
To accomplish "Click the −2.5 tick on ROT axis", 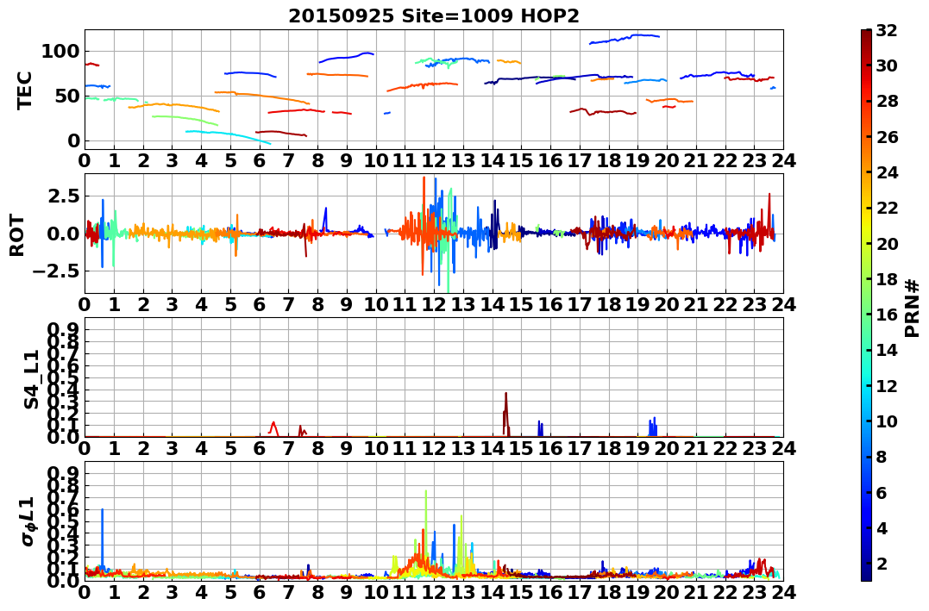I will pyautogui.click(x=56, y=271).
